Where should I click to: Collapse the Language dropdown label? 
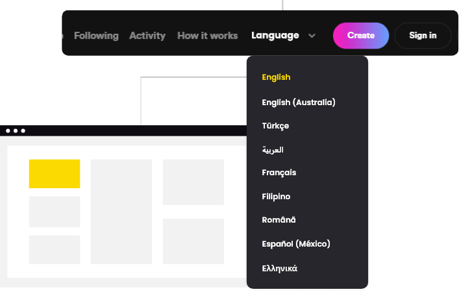[275, 36]
